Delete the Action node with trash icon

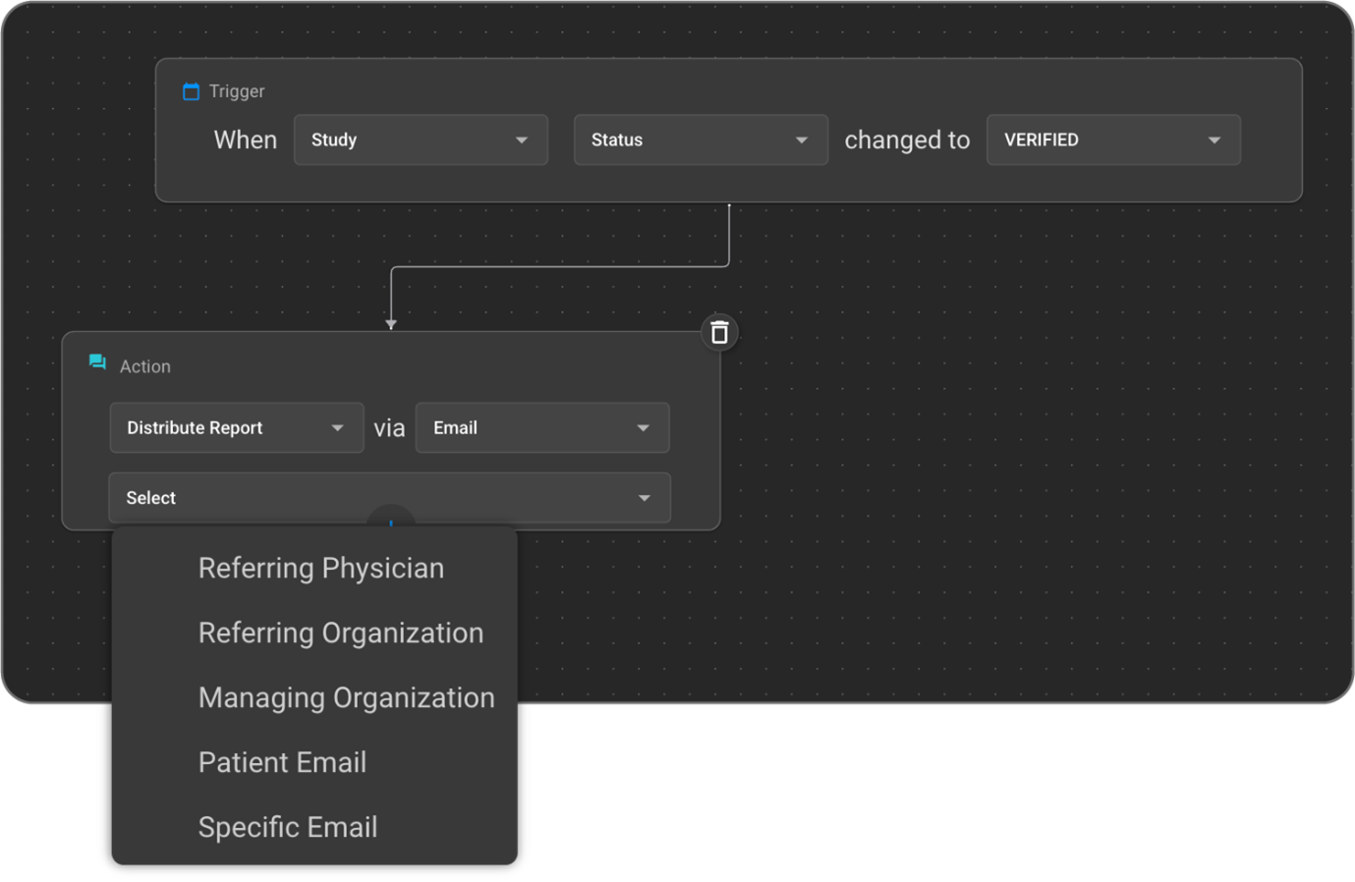point(719,333)
